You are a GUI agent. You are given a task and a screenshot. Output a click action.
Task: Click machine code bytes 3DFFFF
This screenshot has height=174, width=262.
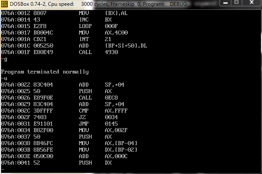[x=43, y=111]
